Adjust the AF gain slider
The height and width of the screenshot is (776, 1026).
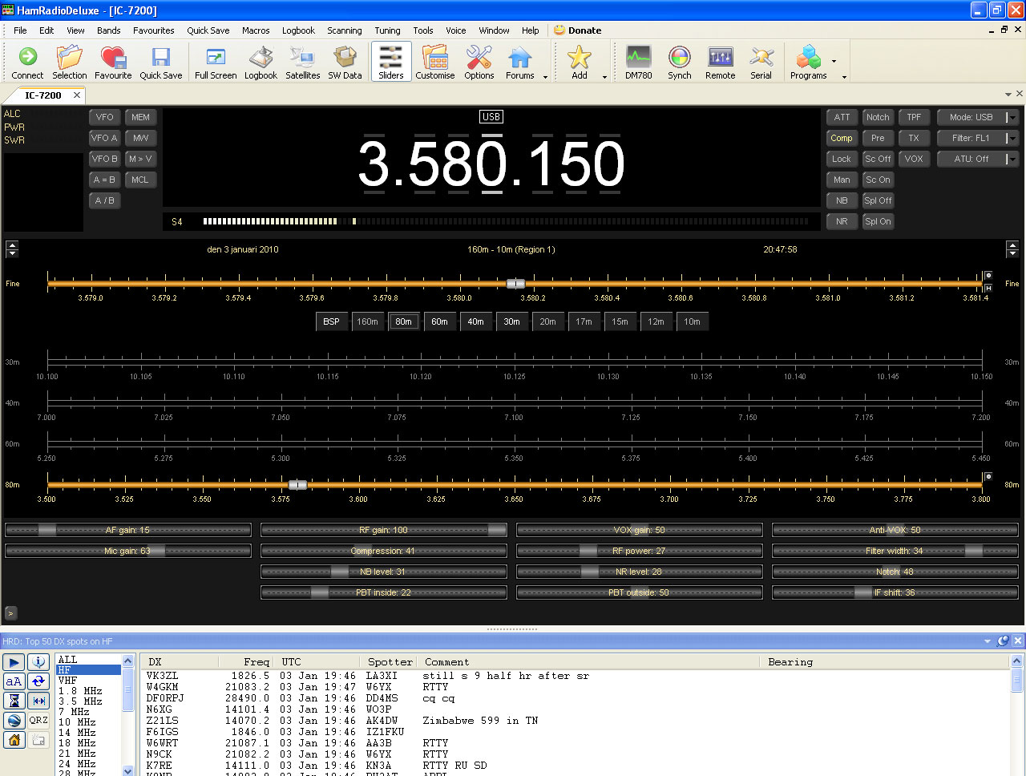(47, 530)
